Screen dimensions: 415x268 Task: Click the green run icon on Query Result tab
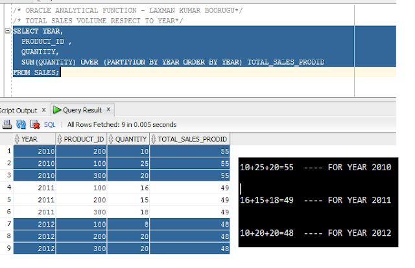[x=57, y=110]
